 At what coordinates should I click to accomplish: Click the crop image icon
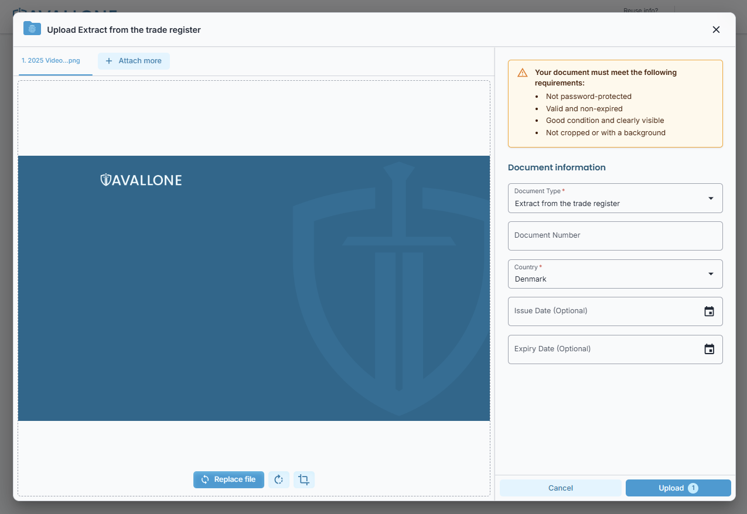[x=303, y=479]
